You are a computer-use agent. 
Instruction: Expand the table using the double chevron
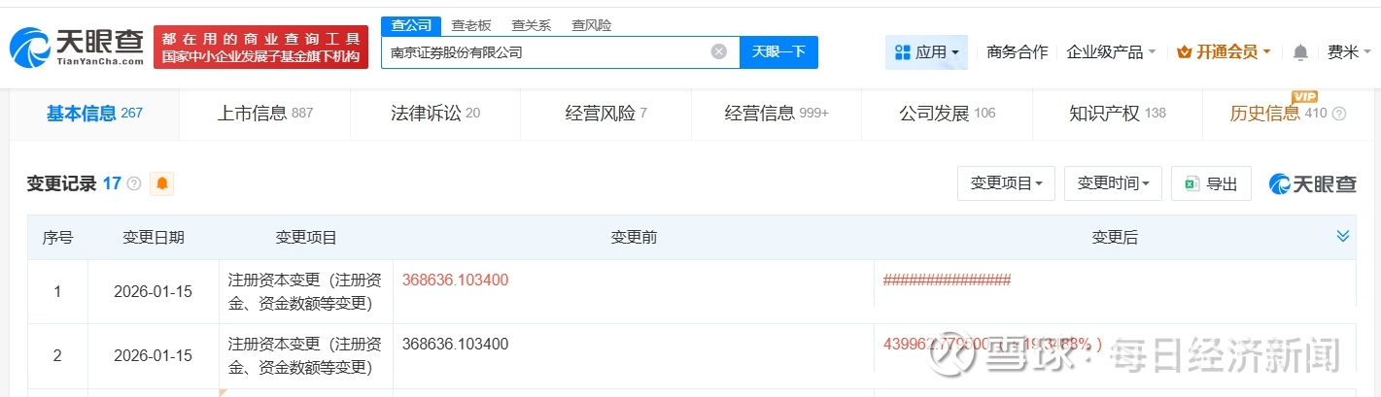click(1343, 236)
